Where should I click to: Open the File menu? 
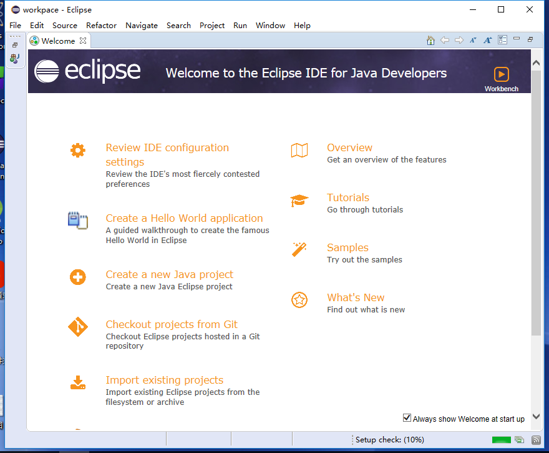pos(15,25)
